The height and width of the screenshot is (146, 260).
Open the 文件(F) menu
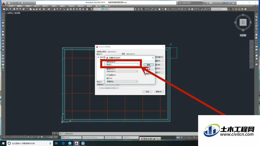click(11, 6)
